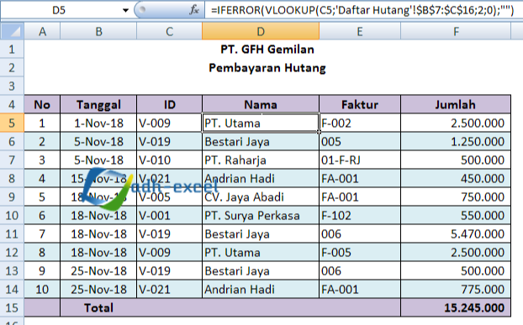Image resolution: width=523 pixels, height=325 pixels.
Task: Select the amount cell 5.470.000
Action: click(456, 234)
